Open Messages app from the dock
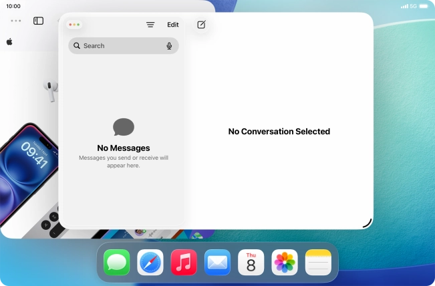 click(x=116, y=262)
